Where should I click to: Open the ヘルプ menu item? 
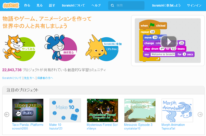(96, 5)
